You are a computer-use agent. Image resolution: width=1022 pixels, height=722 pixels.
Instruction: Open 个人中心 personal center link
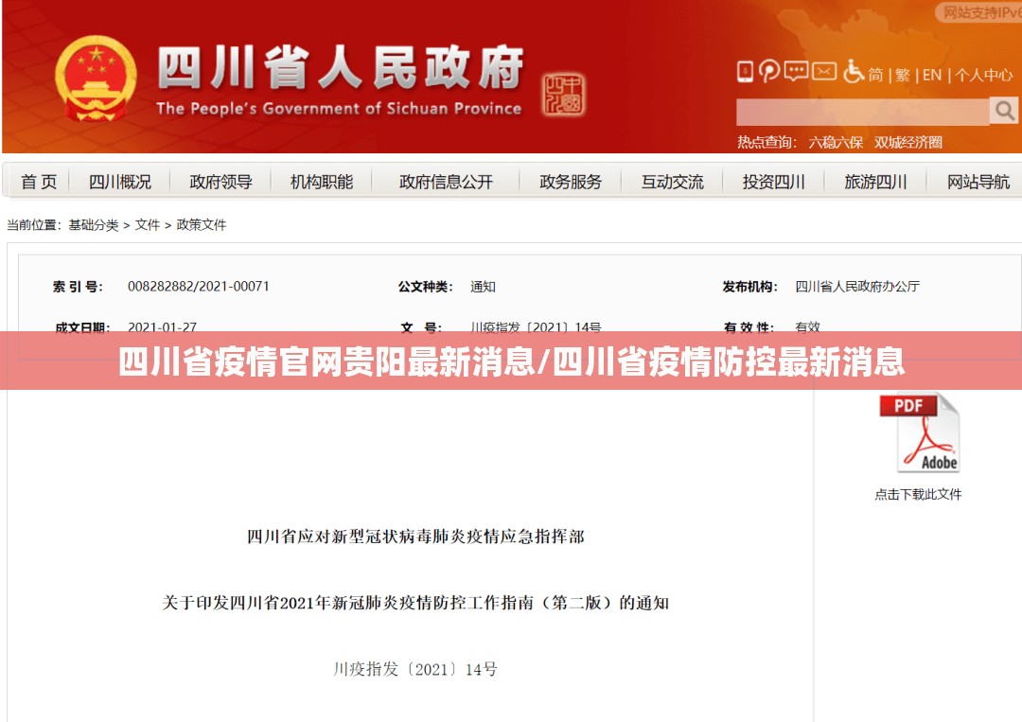(983, 75)
